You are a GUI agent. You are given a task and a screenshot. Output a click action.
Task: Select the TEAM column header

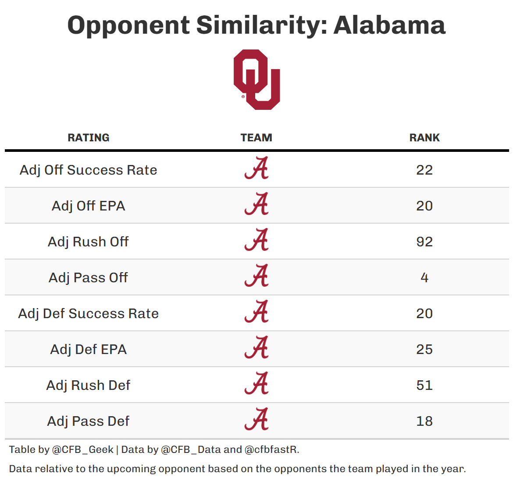256,138
